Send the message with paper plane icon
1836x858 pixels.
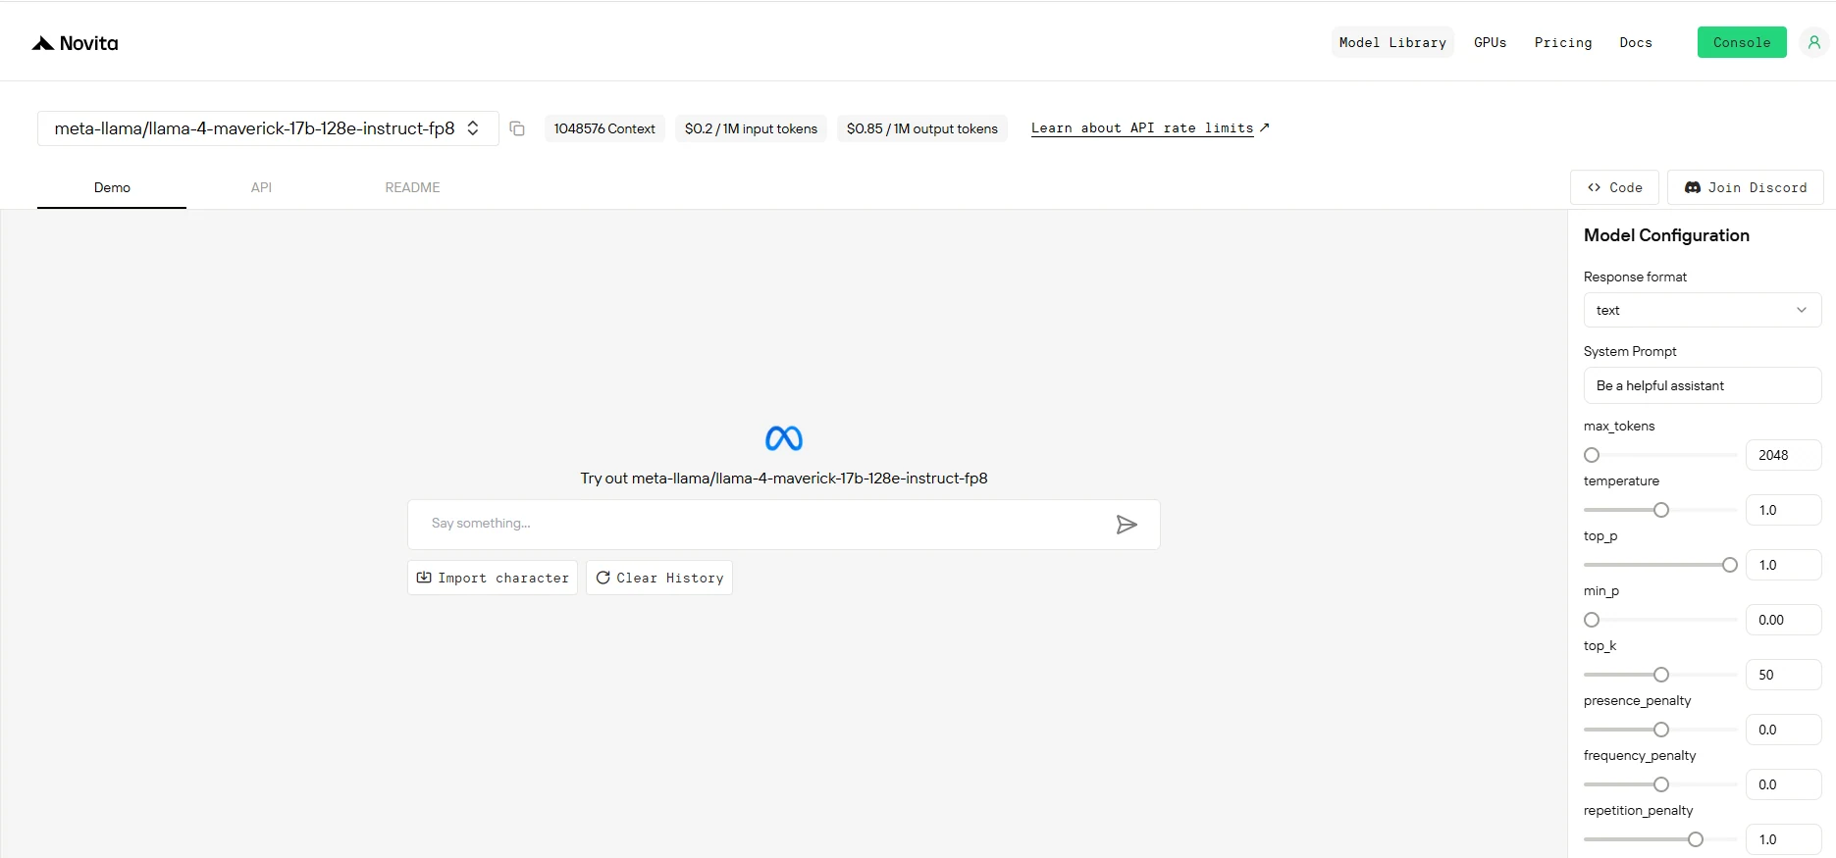click(x=1127, y=525)
